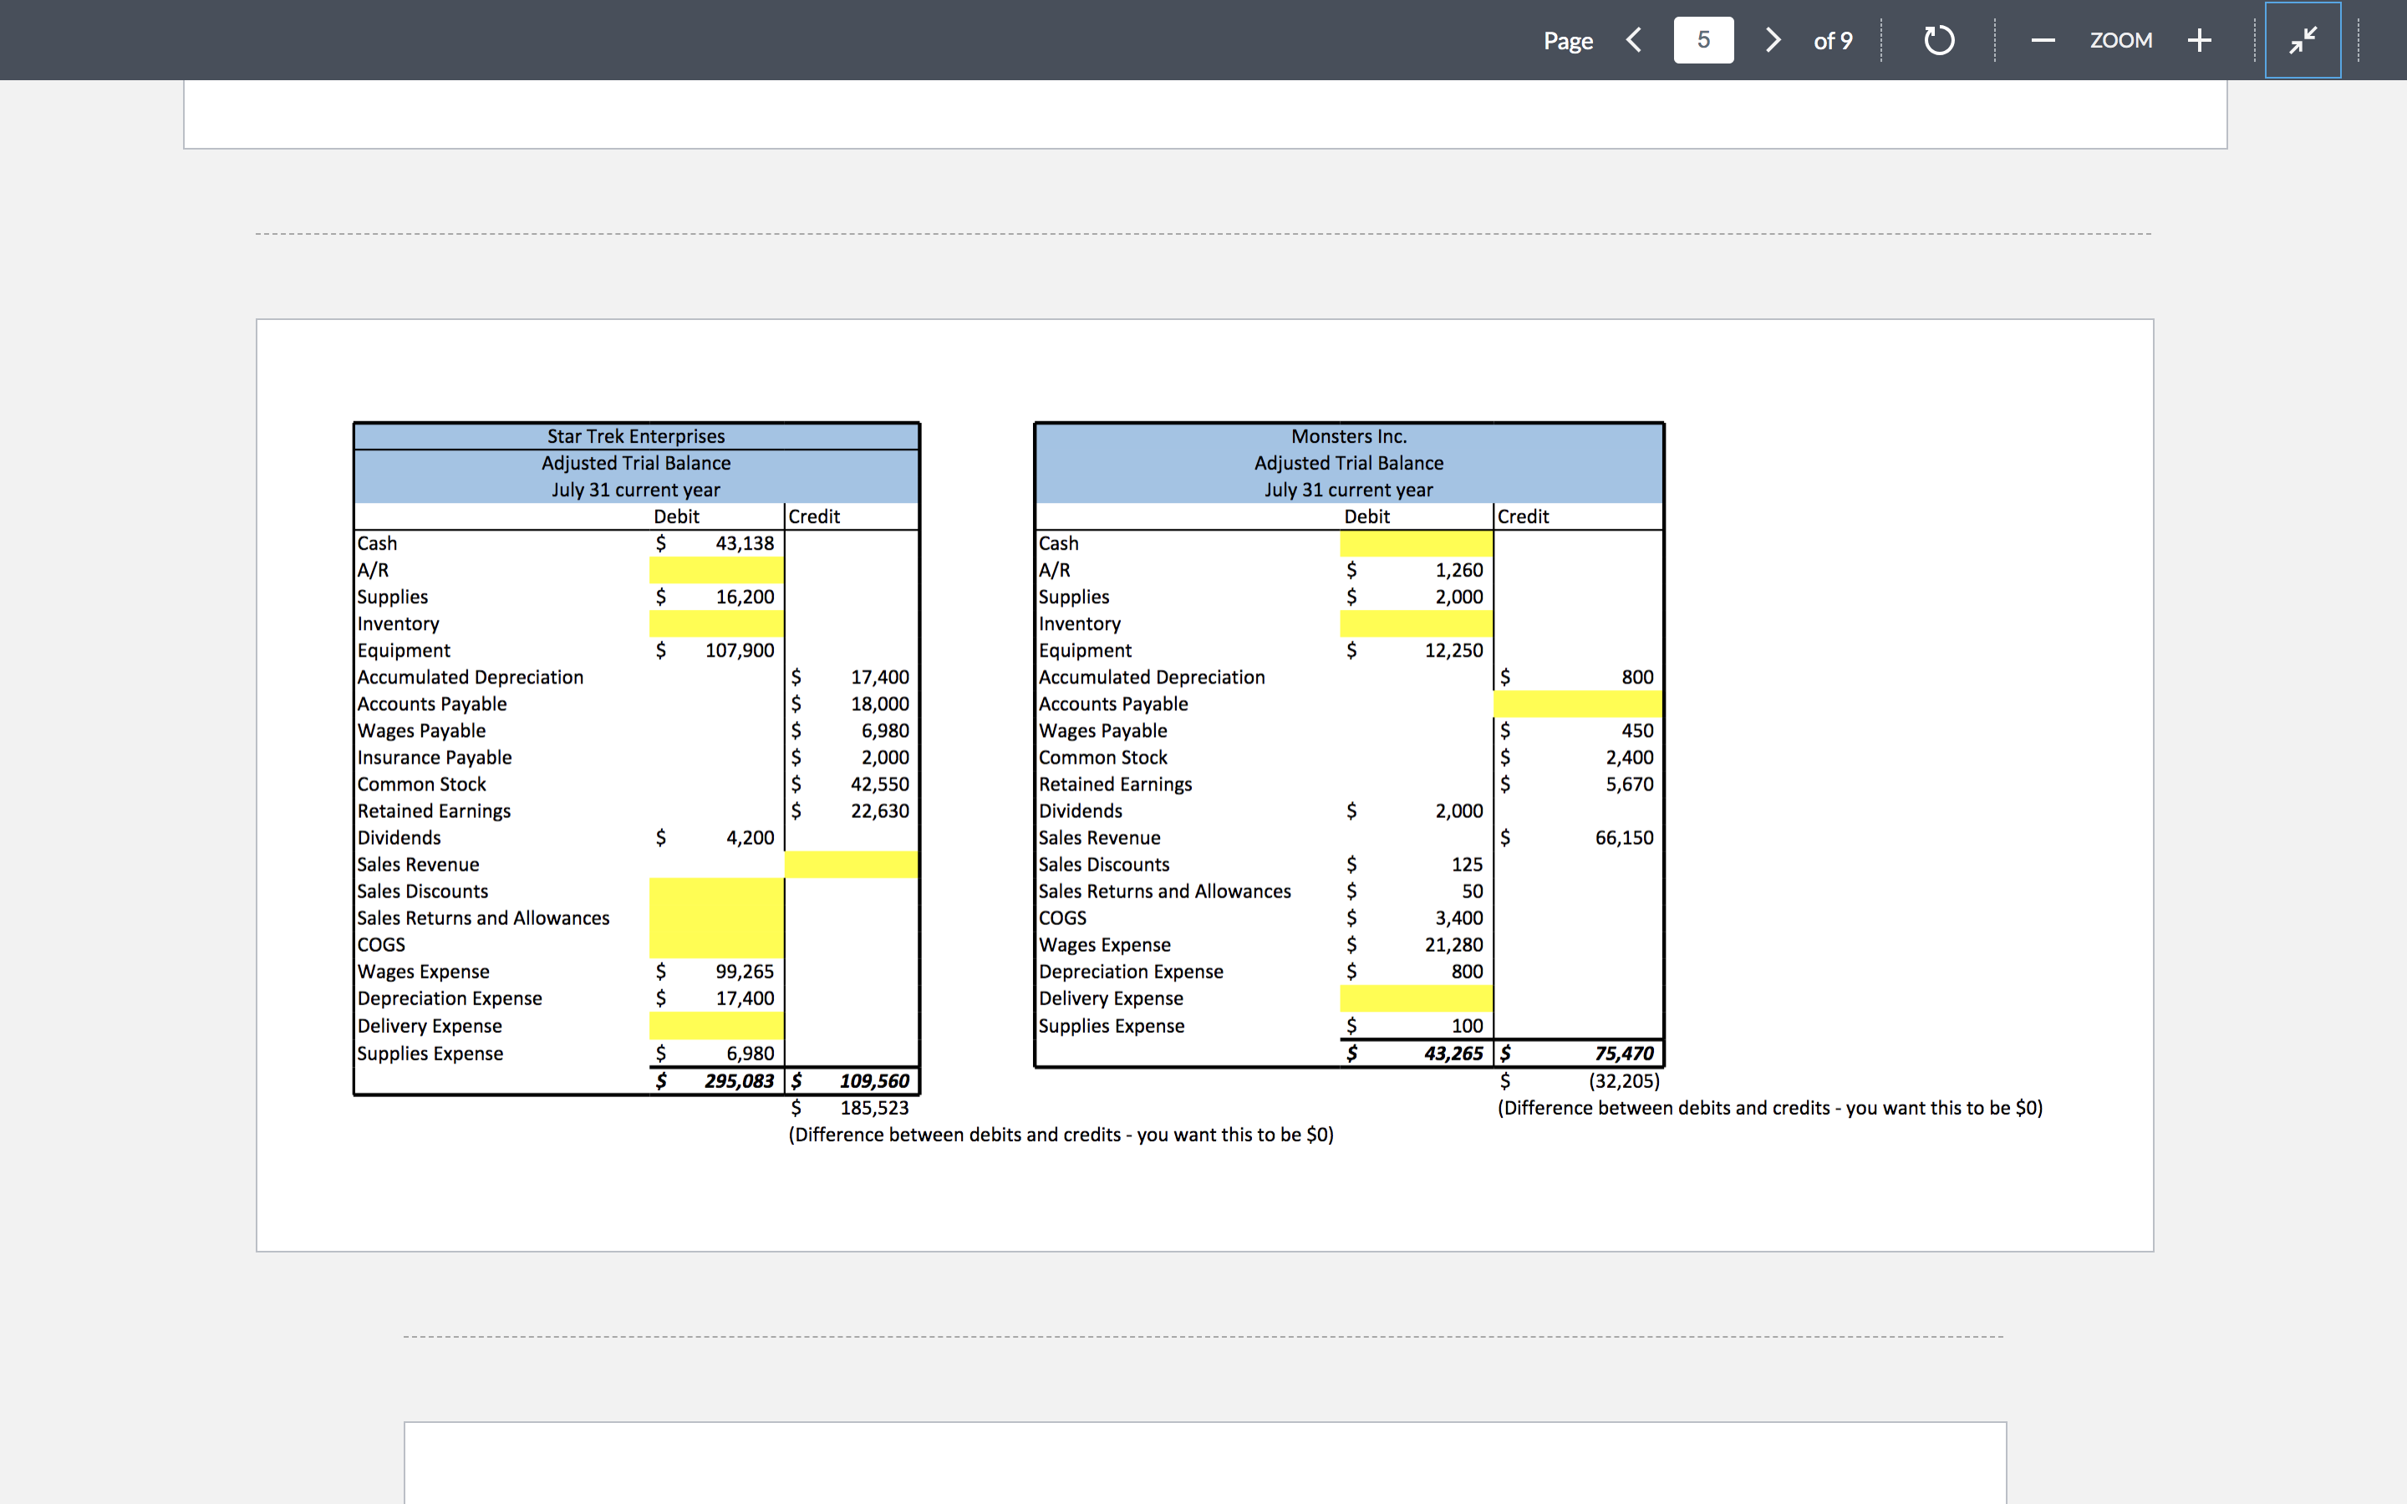The width and height of the screenshot is (2407, 1504).
Task: Click the Monsters Inc. 'Sales Returns and Allowances' label
Action: pos(1165,892)
